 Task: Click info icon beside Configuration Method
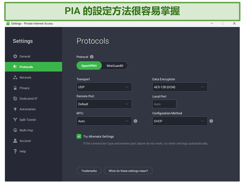[211, 121]
